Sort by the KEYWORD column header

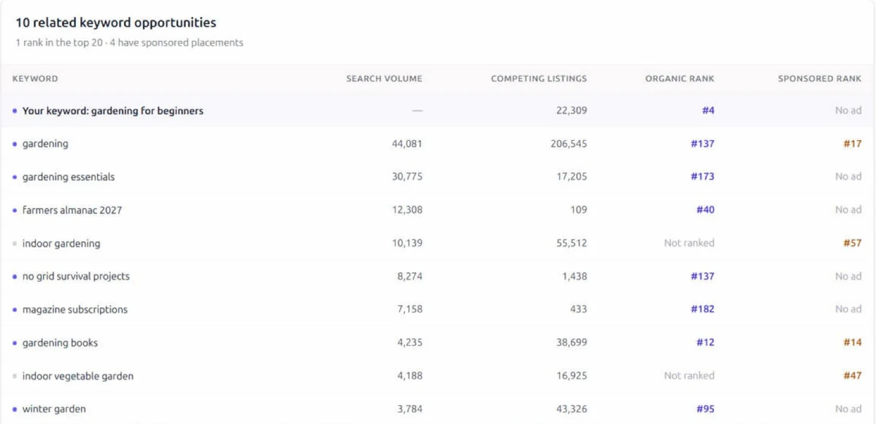[x=35, y=79]
